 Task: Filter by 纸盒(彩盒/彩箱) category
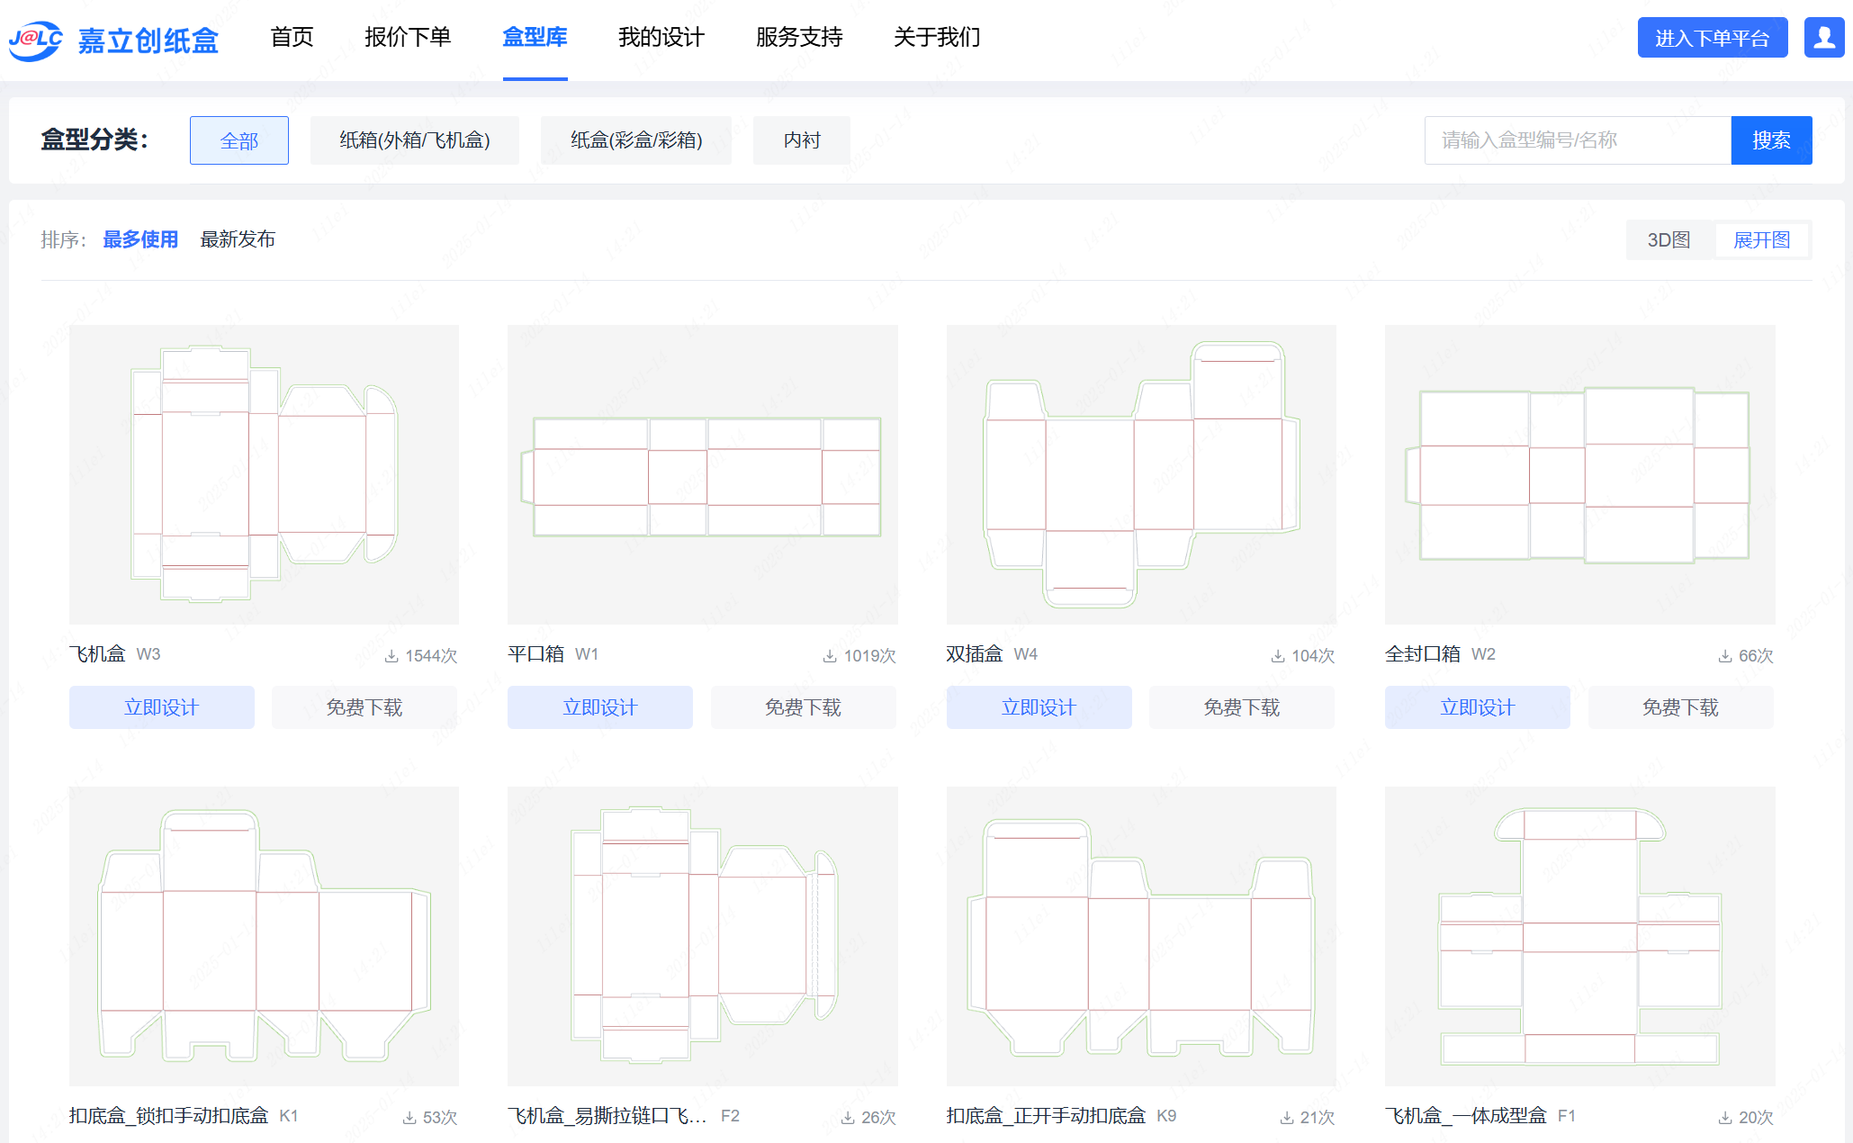pos(636,140)
